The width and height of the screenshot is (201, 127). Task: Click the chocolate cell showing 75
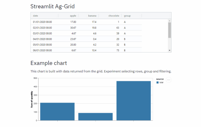(118, 50)
